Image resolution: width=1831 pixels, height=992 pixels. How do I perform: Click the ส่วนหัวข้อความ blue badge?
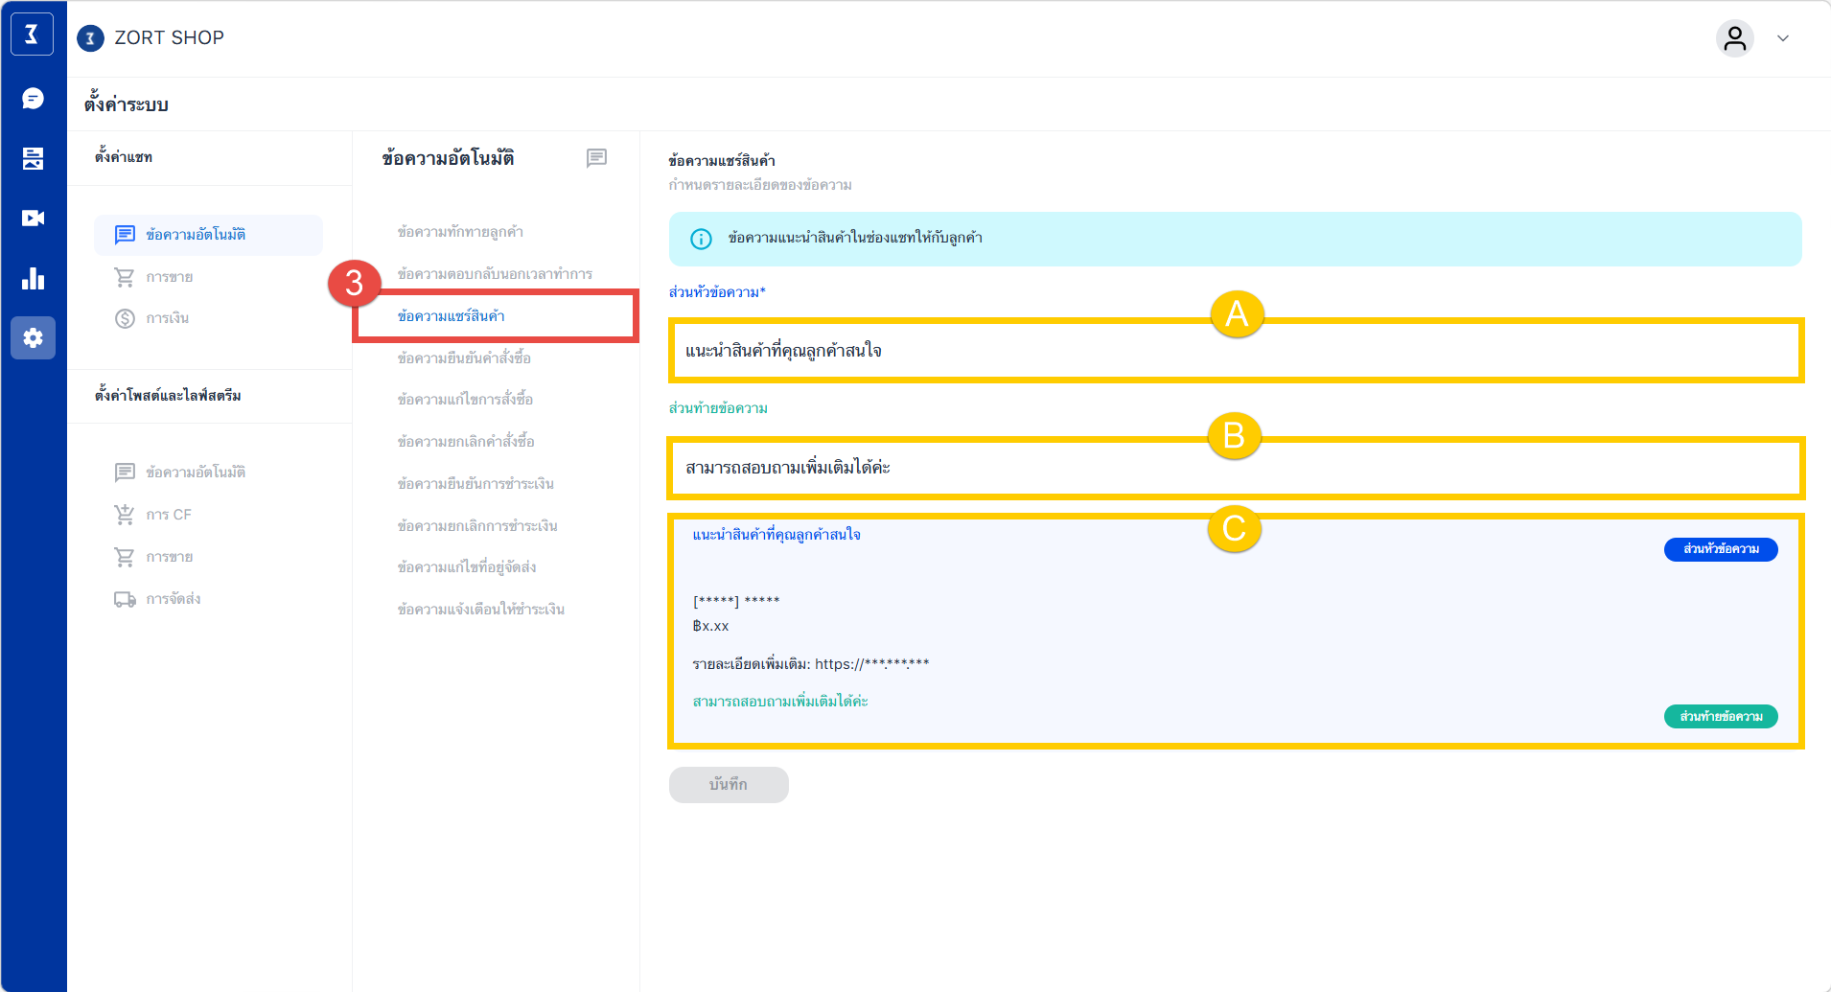1721,549
